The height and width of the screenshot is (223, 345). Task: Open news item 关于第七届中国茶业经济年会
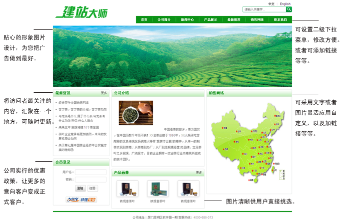[x=82, y=148]
